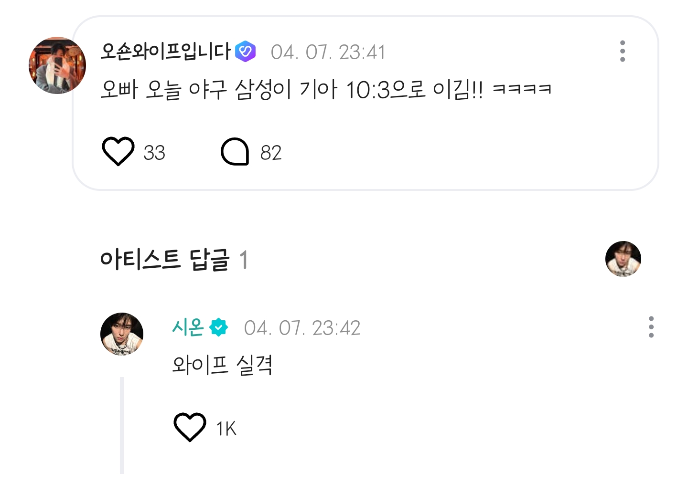Select the 아티스트 답글 1 heading
688x483 pixels.
[174, 260]
